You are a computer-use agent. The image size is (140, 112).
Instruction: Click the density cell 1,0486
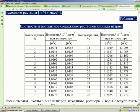coord(69,72)
